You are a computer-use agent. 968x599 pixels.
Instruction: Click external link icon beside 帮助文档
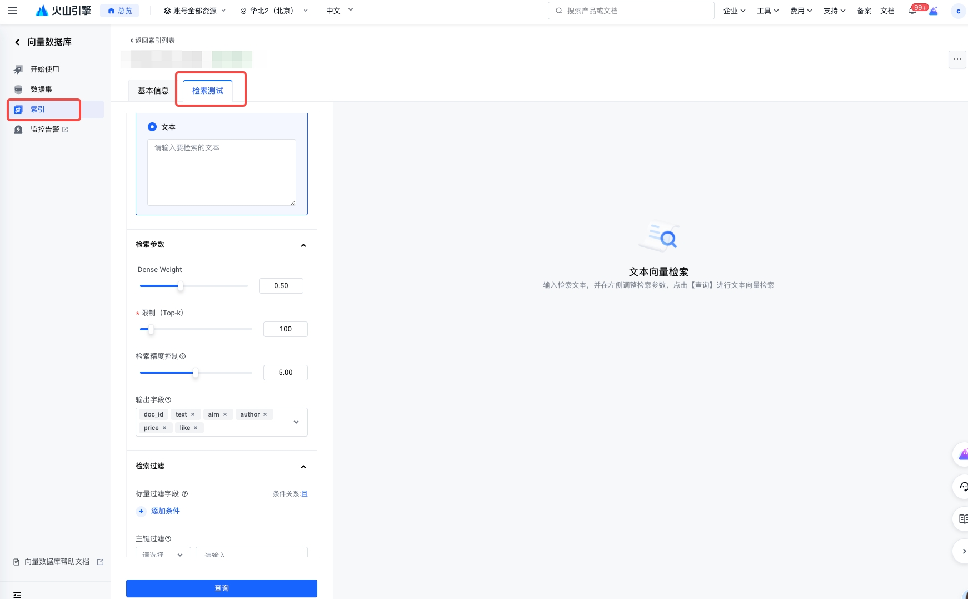coord(101,562)
